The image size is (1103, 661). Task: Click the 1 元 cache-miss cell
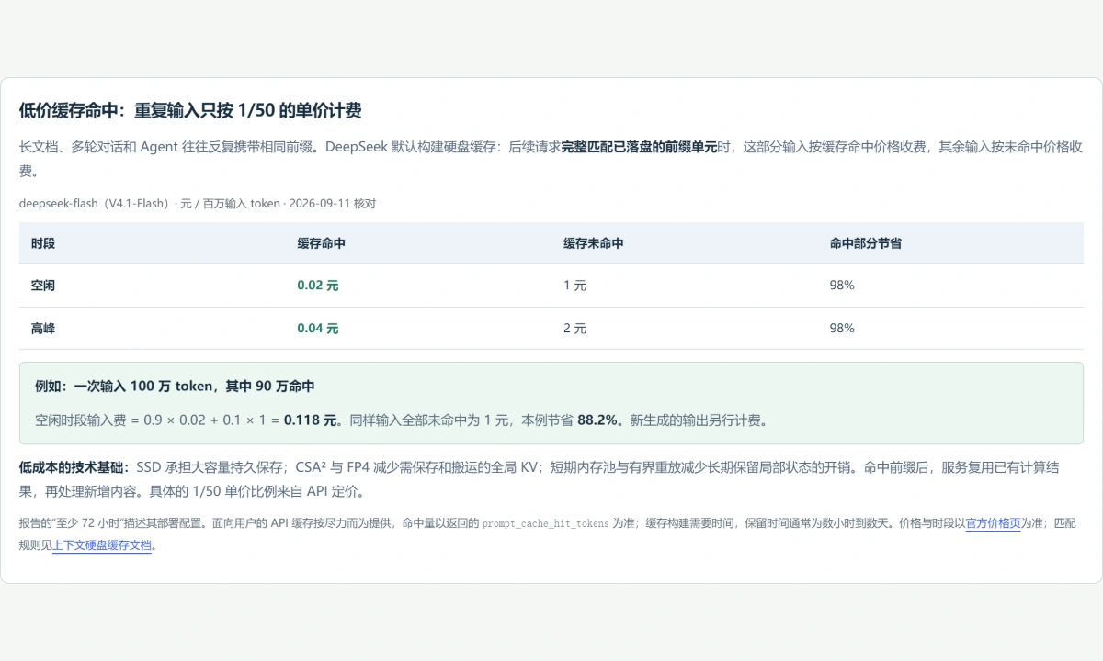click(574, 286)
